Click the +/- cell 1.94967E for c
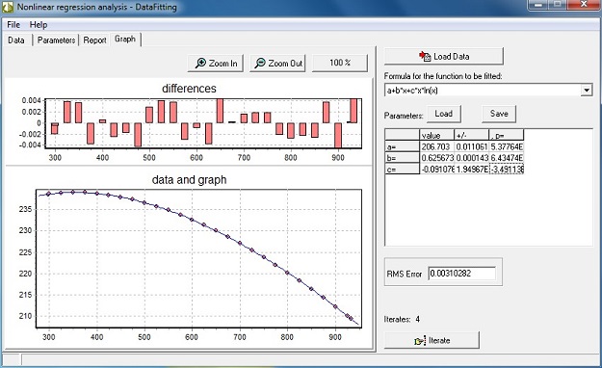The width and height of the screenshot is (602, 368). click(471, 169)
